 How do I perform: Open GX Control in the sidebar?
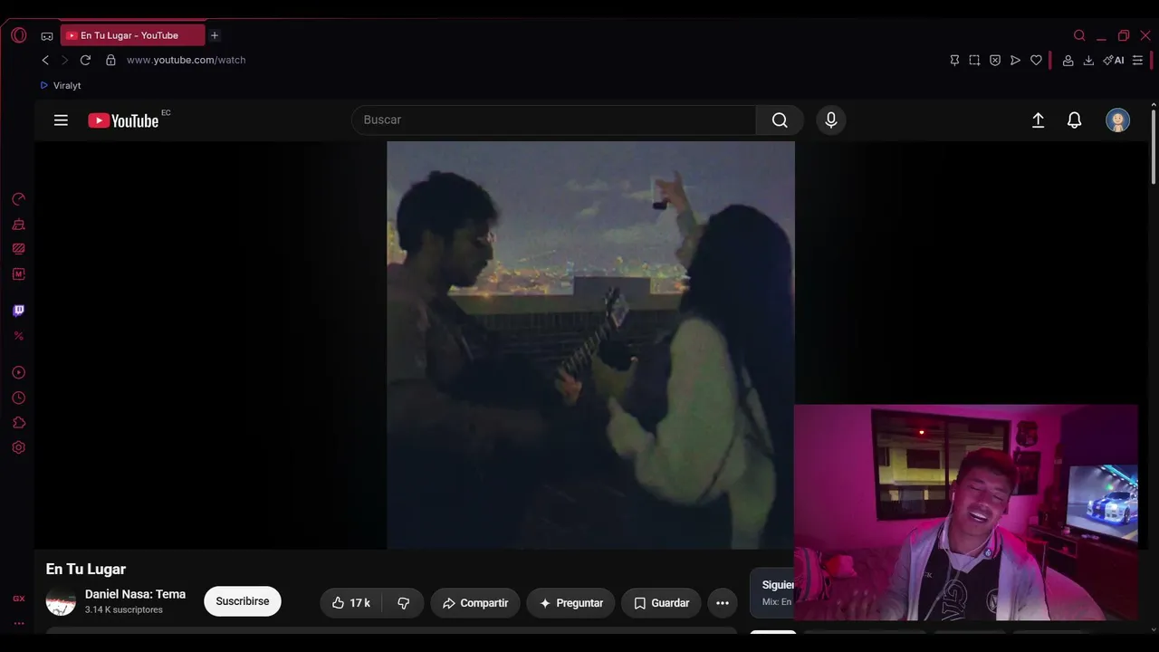coord(18,199)
